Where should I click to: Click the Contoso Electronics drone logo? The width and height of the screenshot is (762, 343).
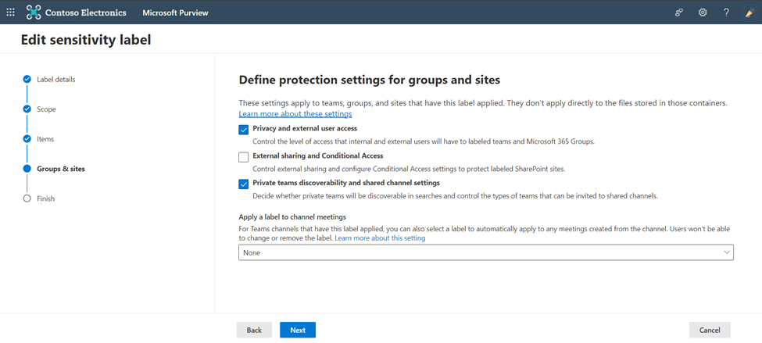34,13
